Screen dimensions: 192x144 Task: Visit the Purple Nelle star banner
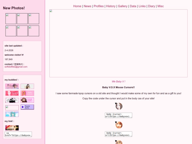point(27,107)
